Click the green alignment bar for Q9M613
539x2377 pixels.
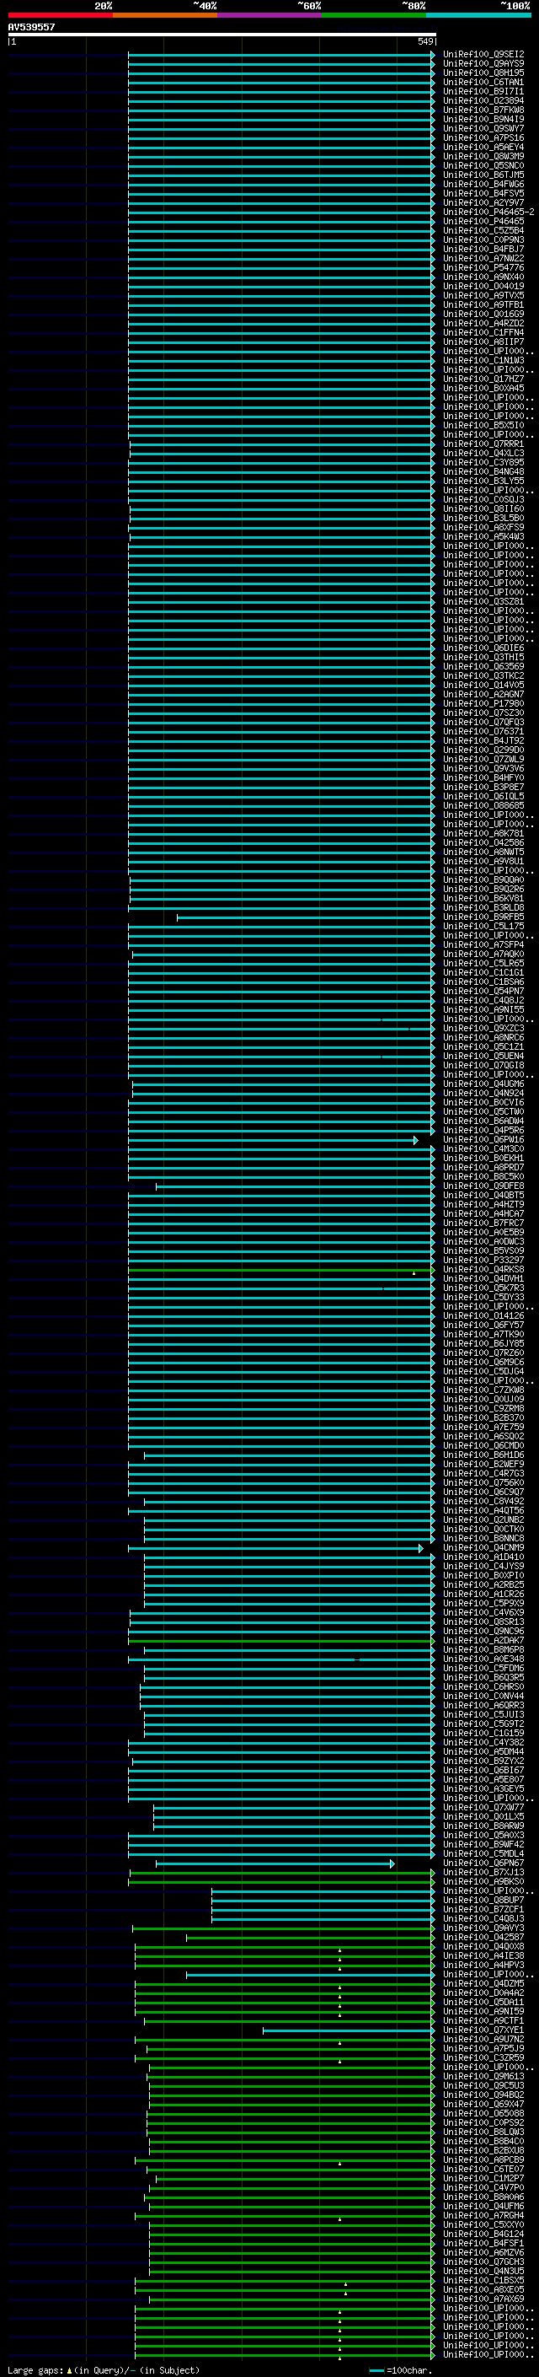(291, 2076)
